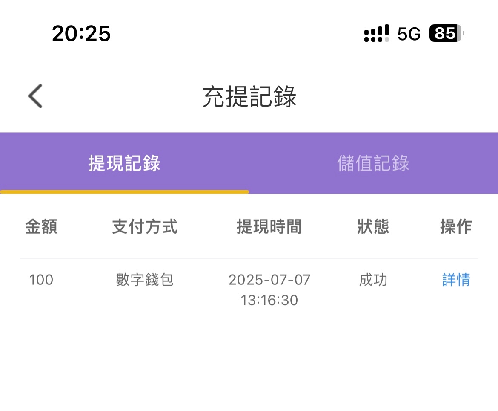Image resolution: width=498 pixels, height=411 pixels.
Task: Tap the 5G network indicator
Action: (x=409, y=34)
